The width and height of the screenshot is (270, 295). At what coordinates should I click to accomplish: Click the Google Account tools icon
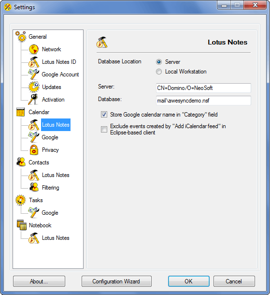click(x=34, y=74)
